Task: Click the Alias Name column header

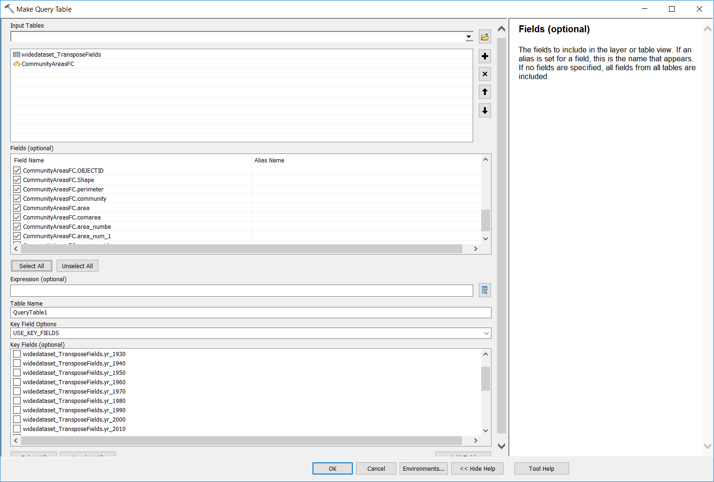Action: 366,160
